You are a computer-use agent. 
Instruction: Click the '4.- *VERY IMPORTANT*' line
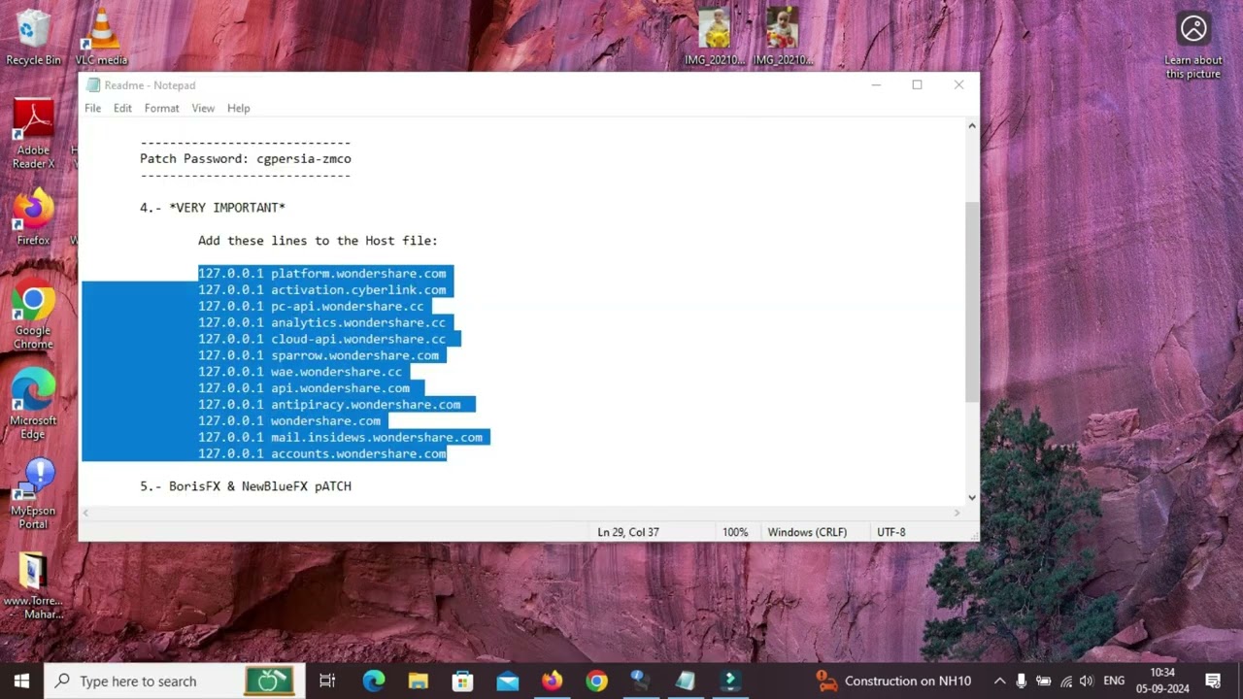[x=213, y=207]
